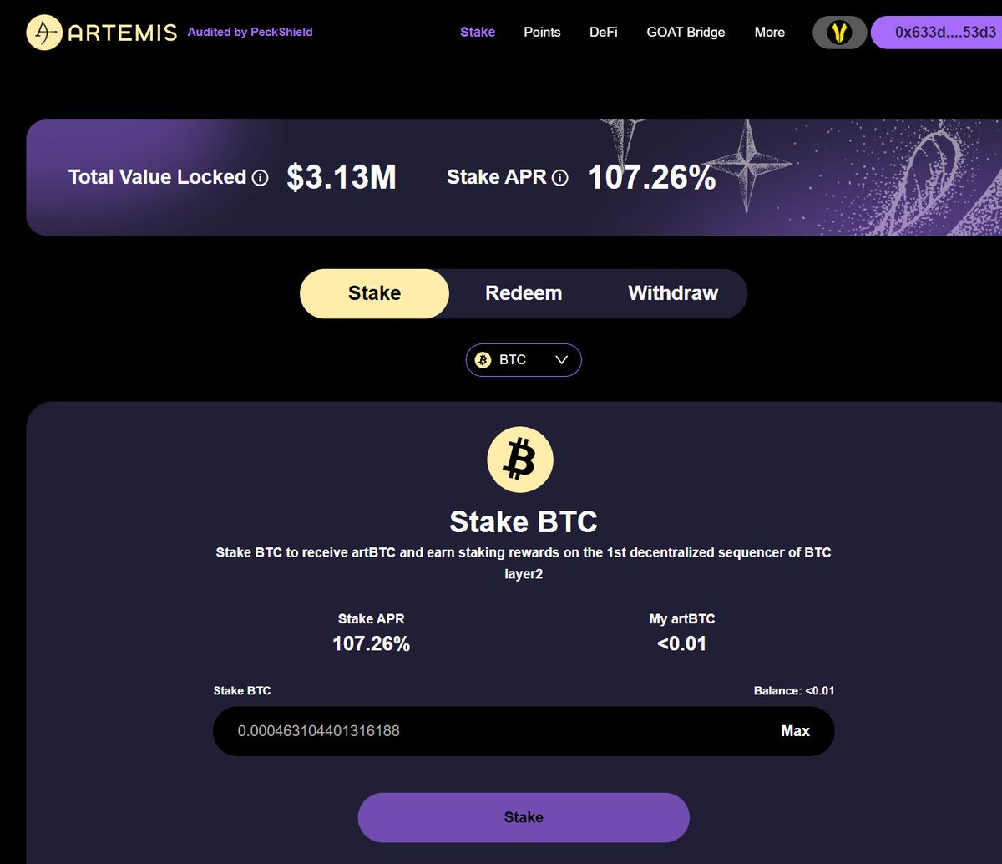Switch to the Stake mode pill

[x=374, y=293]
